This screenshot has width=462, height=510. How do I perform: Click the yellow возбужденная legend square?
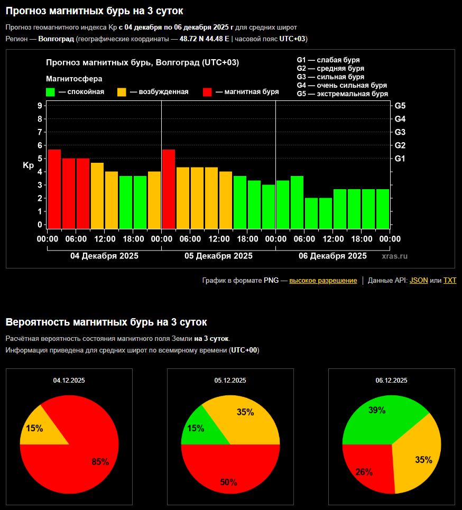122,92
